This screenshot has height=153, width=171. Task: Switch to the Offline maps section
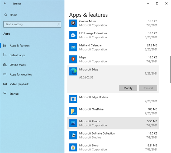pyautogui.click(x=17, y=65)
